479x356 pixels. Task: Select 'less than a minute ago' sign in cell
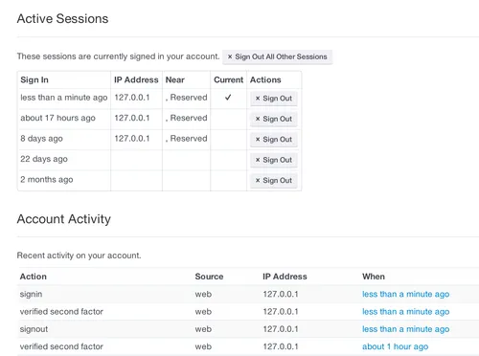coord(64,98)
